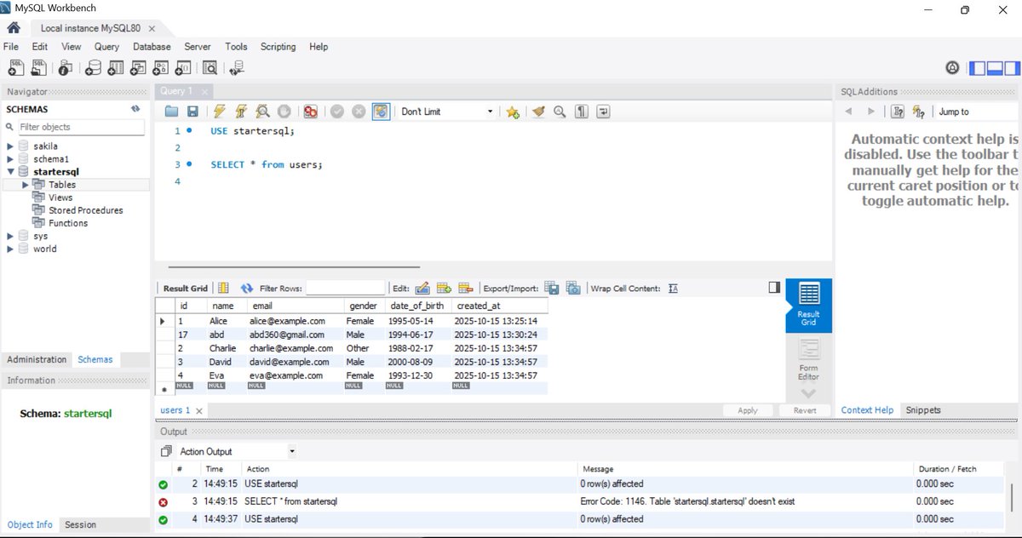
Task: Toggle the result side panel visibility icon
Action: coord(773,288)
